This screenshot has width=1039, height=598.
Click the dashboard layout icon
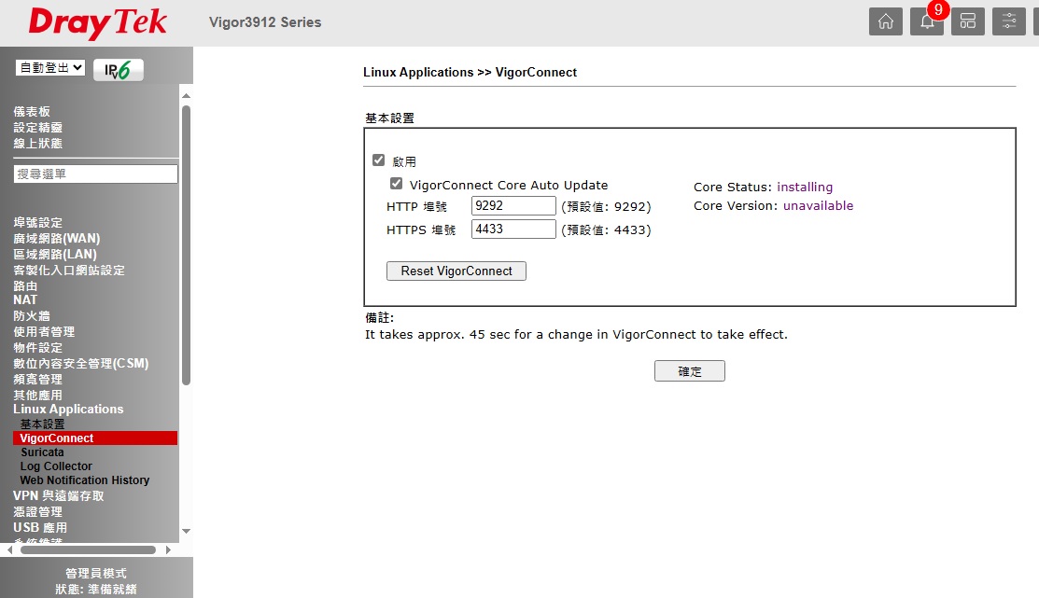(967, 21)
